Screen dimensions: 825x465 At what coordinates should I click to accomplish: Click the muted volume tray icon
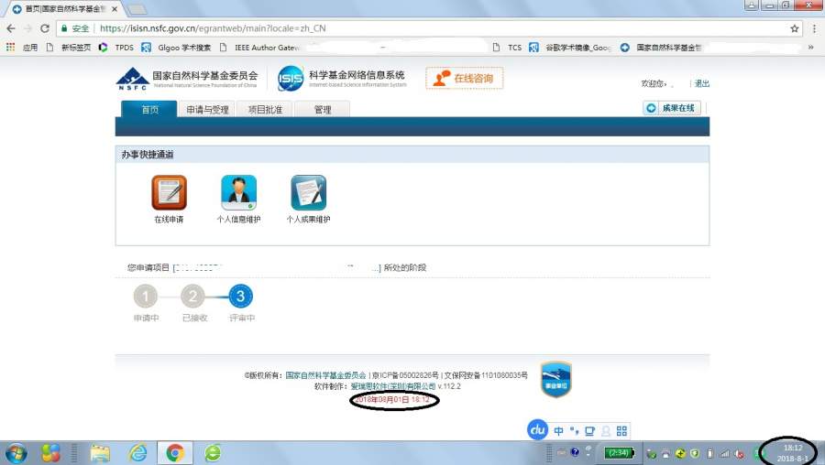(740, 453)
